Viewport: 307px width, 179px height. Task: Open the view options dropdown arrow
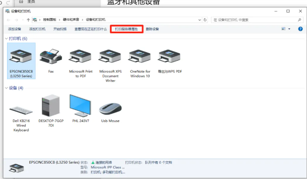coord(289,29)
